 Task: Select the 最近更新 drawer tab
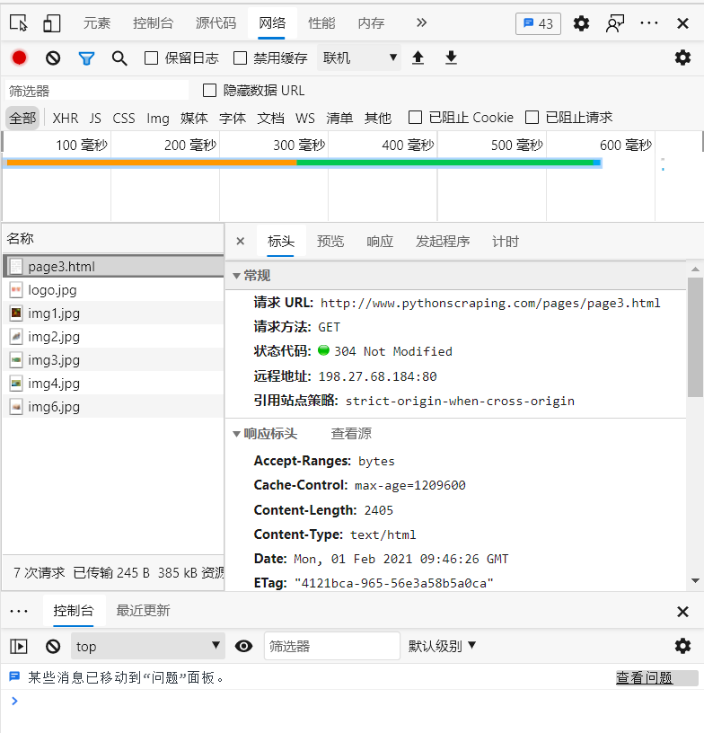pyautogui.click(x=143, y=611)
